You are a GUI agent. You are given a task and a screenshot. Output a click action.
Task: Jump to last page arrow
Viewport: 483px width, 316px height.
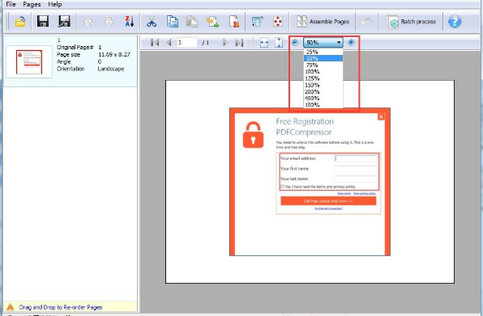coord(239,43)
